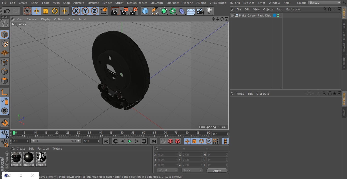Enable Model mode in left toolbar
The height and width of the screenshot is (179, 347).
[5, 35]
